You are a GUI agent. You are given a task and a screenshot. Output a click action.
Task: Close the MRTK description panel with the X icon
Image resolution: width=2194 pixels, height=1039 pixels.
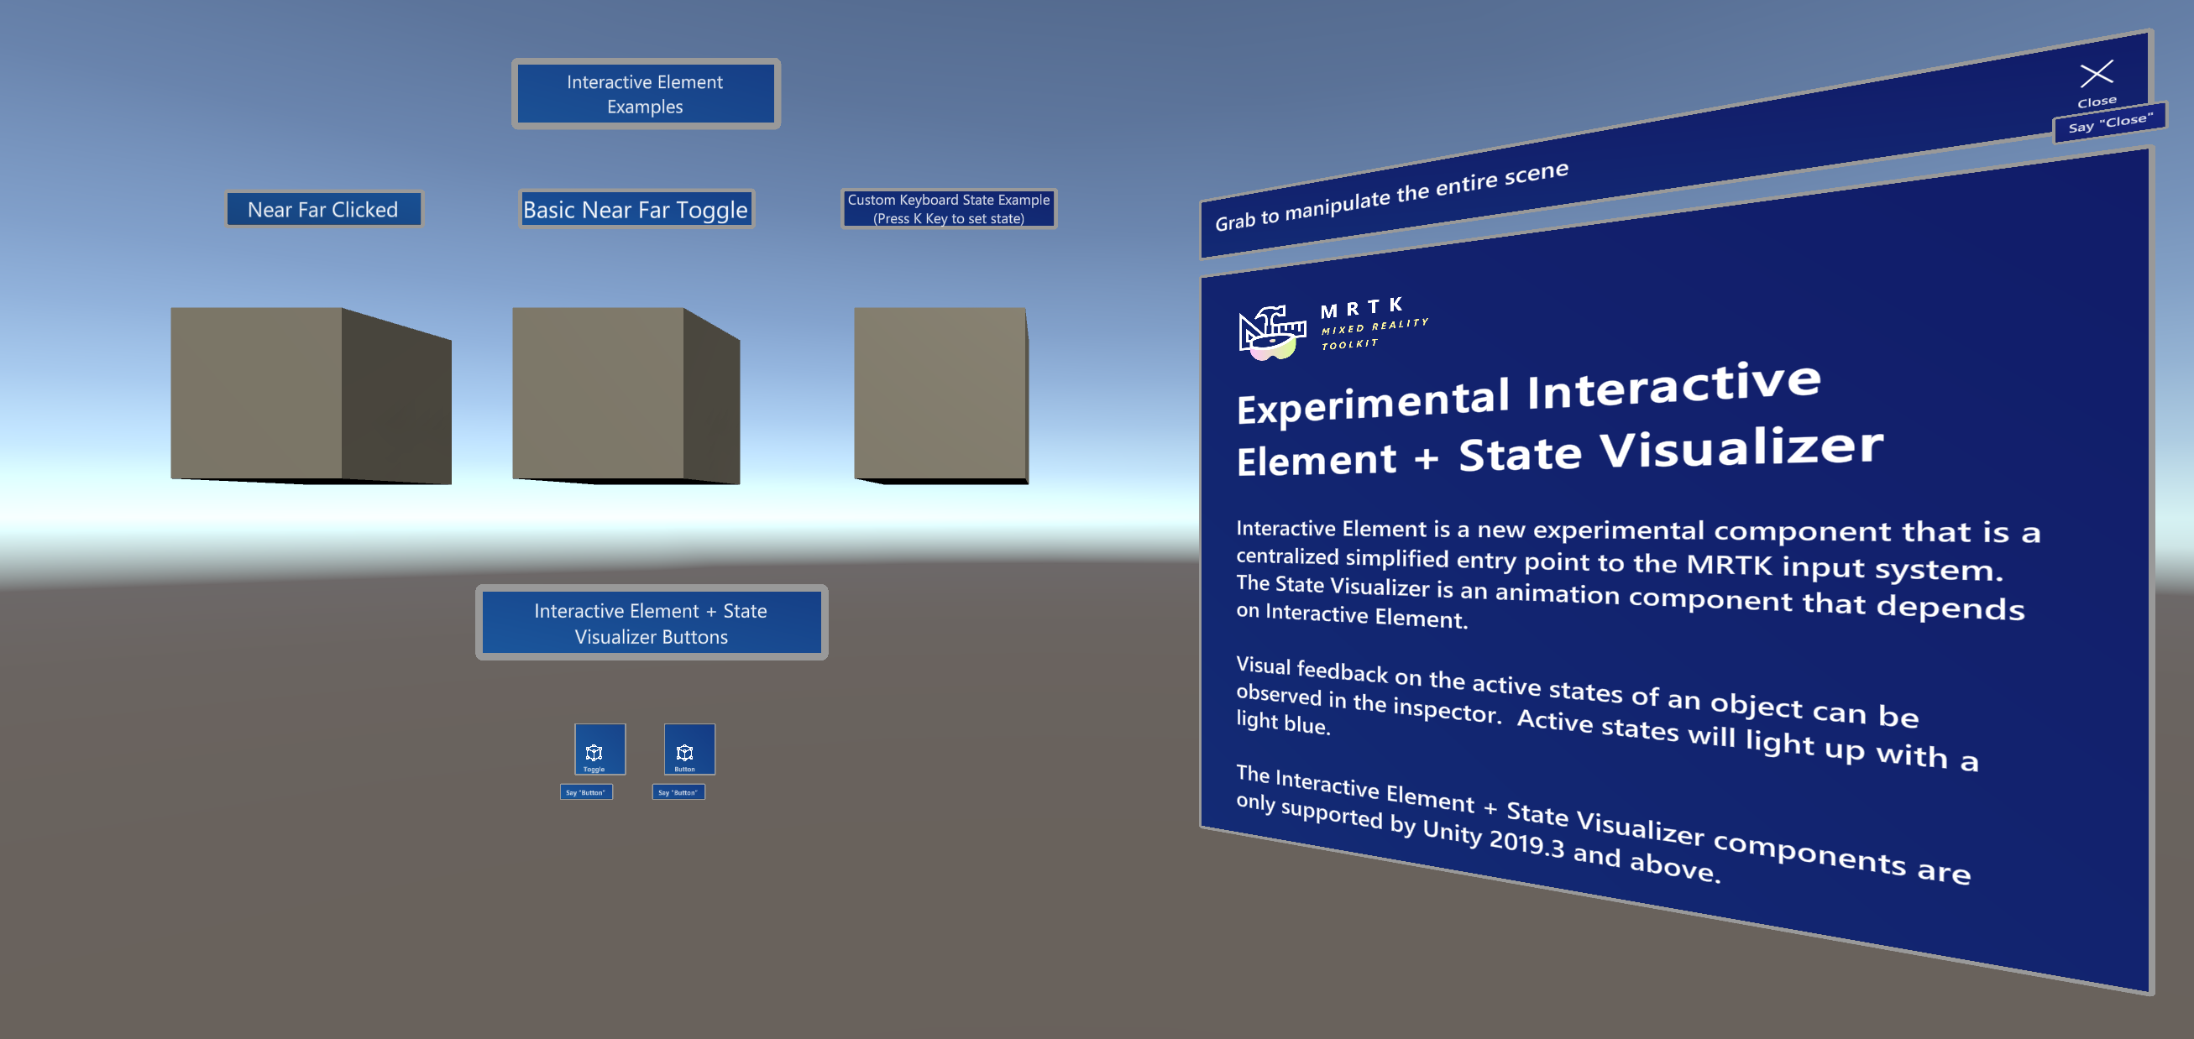pyautogui.click(x=2096, y=74)
